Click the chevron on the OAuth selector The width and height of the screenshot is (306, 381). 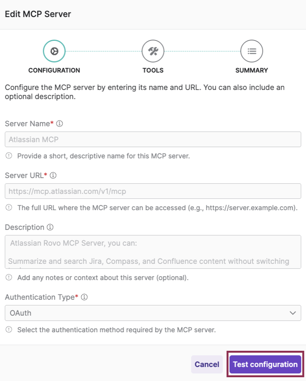(293, 313)
